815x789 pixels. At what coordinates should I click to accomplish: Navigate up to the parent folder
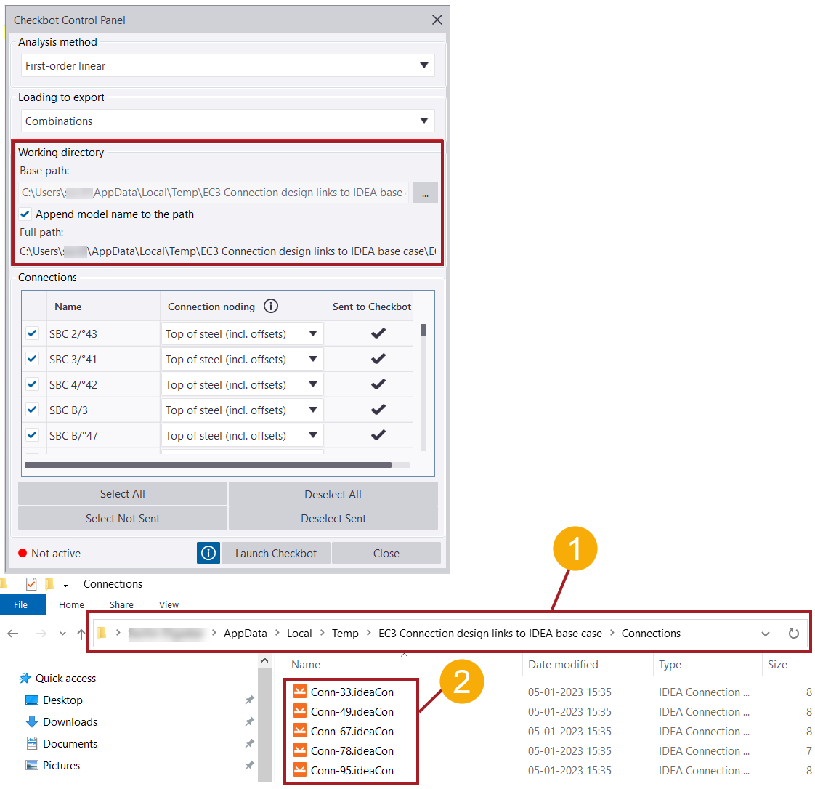(x=81, y=633)
